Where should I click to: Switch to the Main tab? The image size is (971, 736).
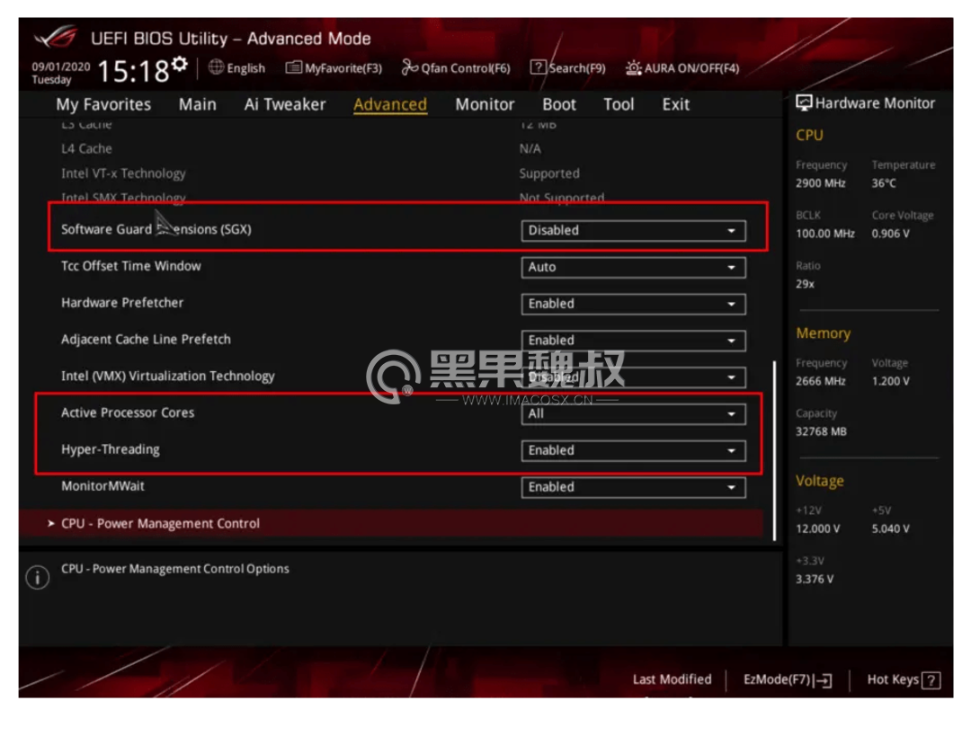(198, 104)
